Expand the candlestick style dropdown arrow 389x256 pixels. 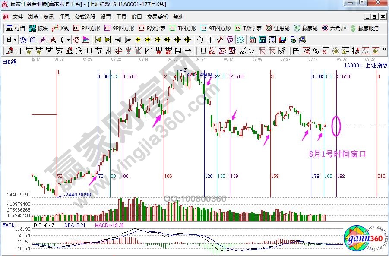[68, 40]
